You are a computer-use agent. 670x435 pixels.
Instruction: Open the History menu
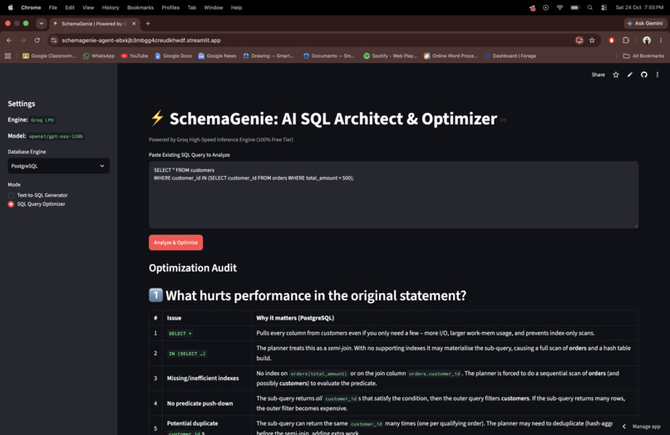[111, 7]
